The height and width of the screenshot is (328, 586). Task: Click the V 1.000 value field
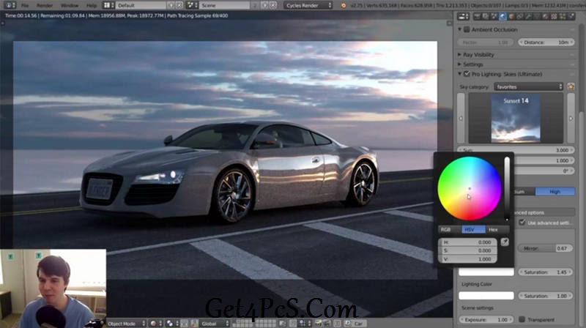tap(467, 259)
